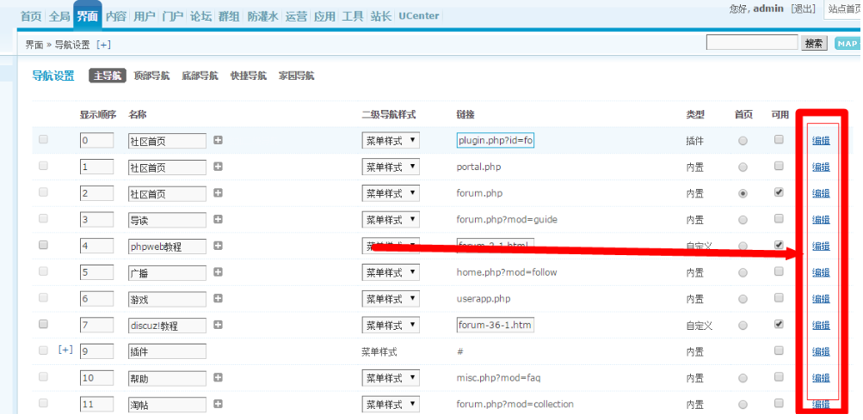This screenshot has height=420, width=863.
Task: Open 菜单样式 dropdown in portal.php row
Action: pos(391,167)
